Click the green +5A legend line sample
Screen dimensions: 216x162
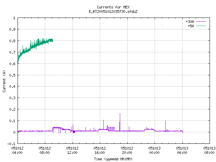201,26
